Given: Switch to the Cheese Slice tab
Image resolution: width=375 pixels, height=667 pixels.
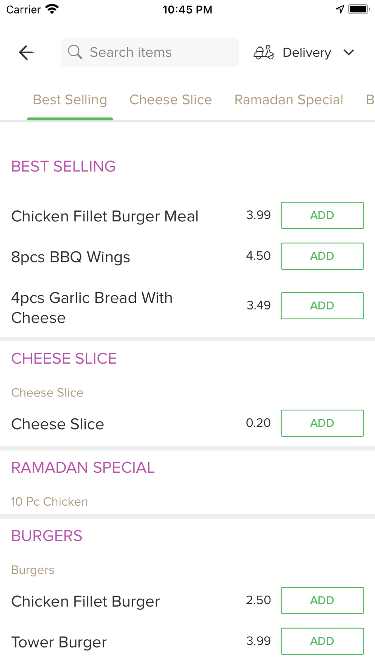Looking at the screenshot, I should pyautogui.click(x=171, y=100).
